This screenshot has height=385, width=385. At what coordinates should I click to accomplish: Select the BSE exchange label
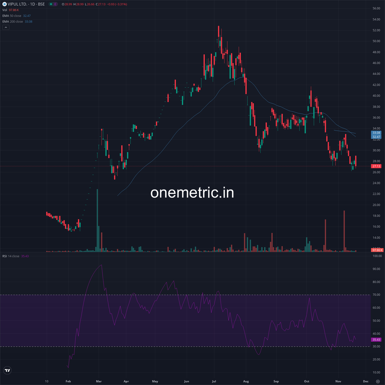point(42,4)
